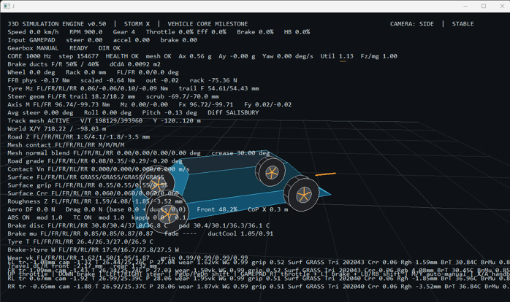
Task: Click the "step 154677" counter
Action: 78,56
